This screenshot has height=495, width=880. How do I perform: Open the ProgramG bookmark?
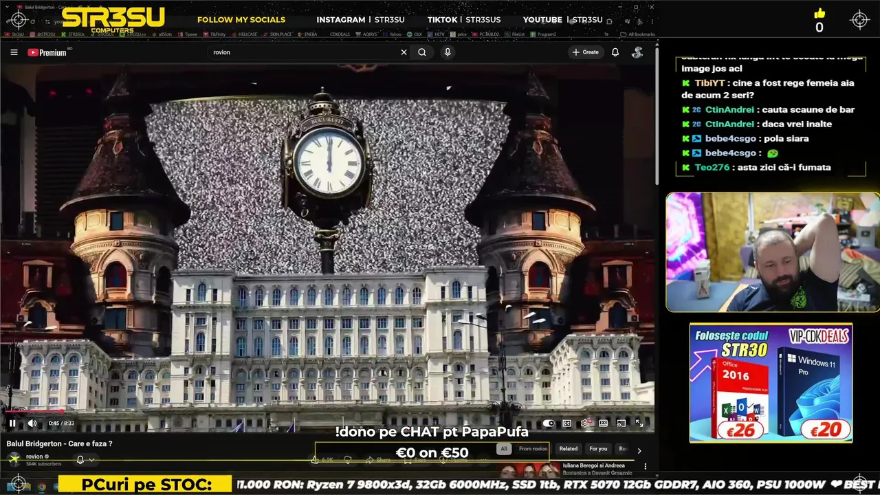[x=543, y=34]
